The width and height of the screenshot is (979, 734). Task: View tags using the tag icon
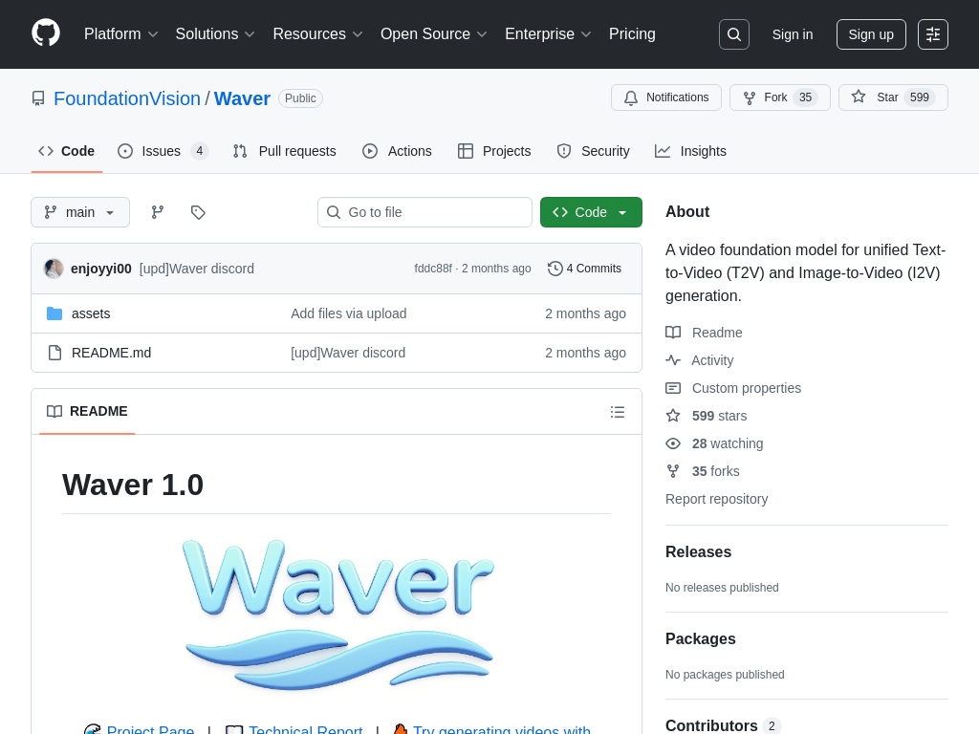198,212
